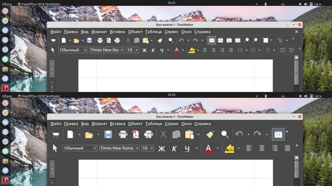Choose the fit page width view icon

tap(220, 40)
